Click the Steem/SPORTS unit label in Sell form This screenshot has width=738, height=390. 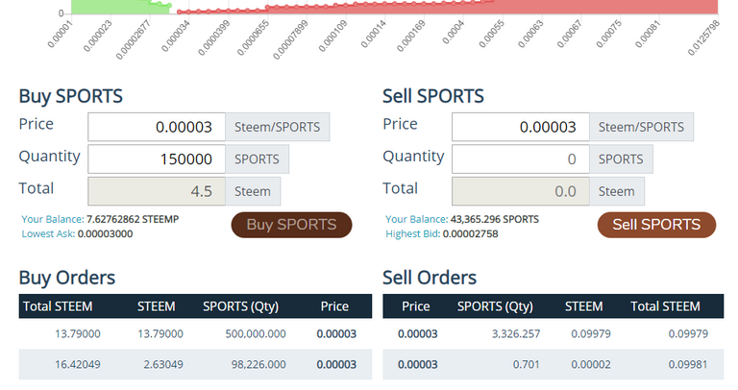641,127
